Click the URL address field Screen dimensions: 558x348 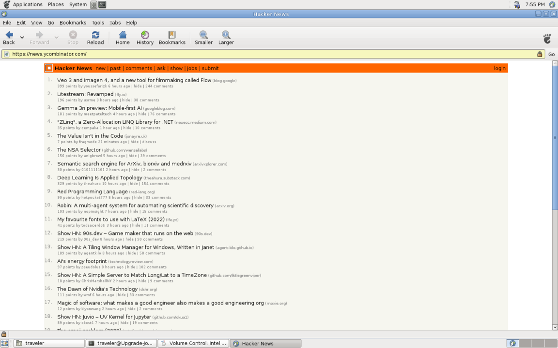pyautogui.click(x=273, y=54)
